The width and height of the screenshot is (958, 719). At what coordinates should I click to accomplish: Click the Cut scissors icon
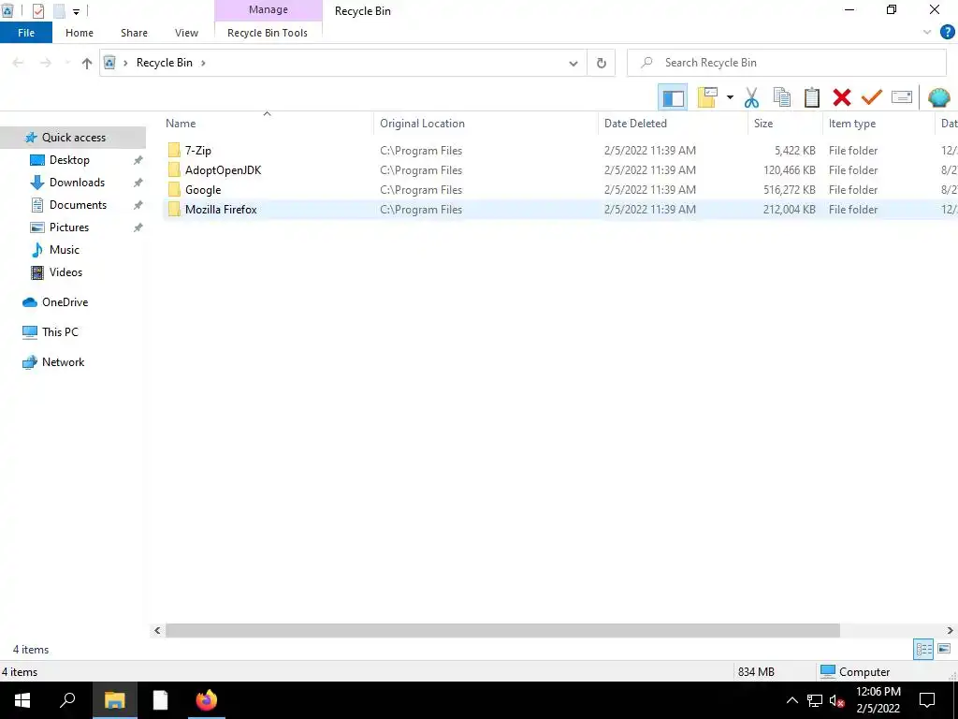click(x=751, y=97)
